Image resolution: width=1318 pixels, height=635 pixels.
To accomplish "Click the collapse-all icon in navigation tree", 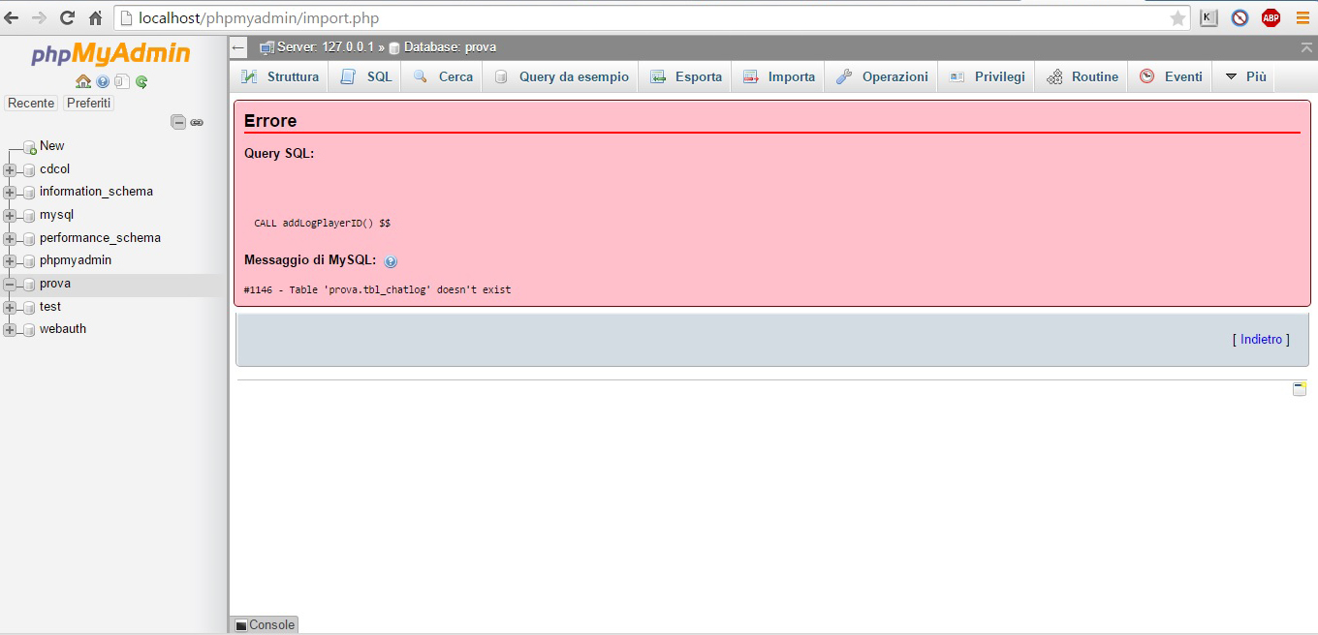I will [x=178, y=122].
